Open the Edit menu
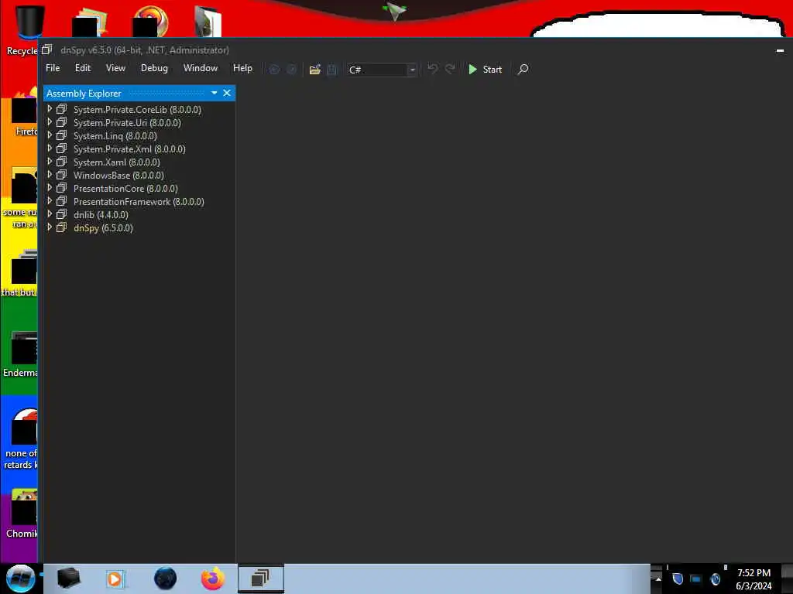793x594 pixels. point(82,68)
